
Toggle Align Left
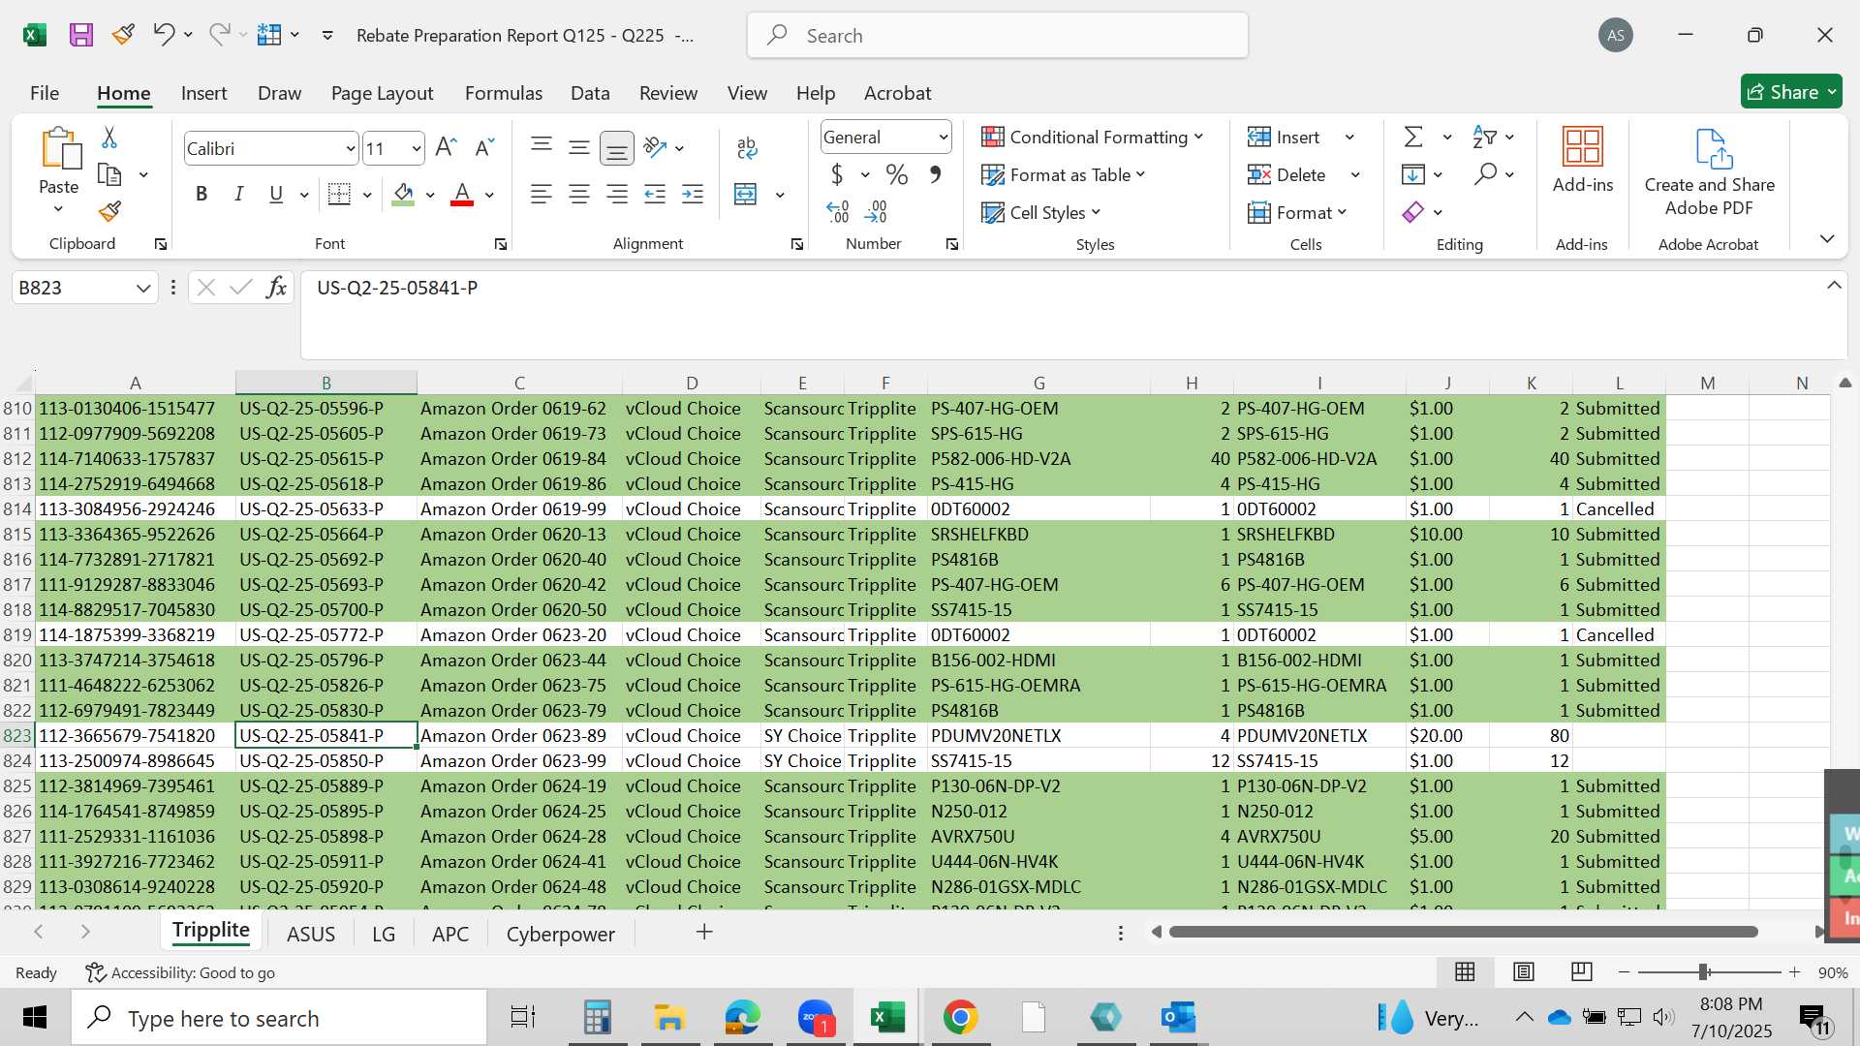(542, 195)
